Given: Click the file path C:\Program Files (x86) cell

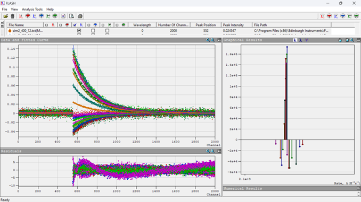Looking at the screenshot, I should point(291,31).
